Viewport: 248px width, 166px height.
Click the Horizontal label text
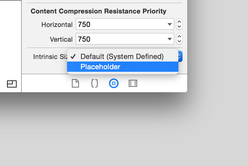pyautogui.click(x=57, y=24)
